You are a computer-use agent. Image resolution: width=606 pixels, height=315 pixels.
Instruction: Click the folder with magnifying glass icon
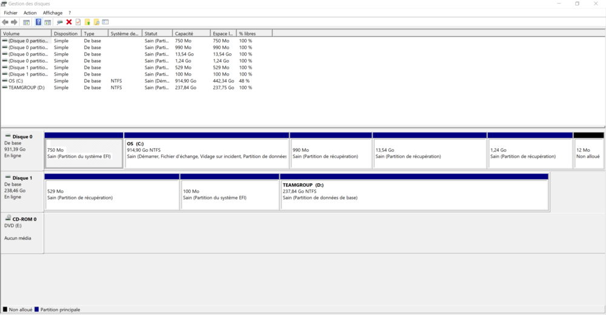pos(96,22)
